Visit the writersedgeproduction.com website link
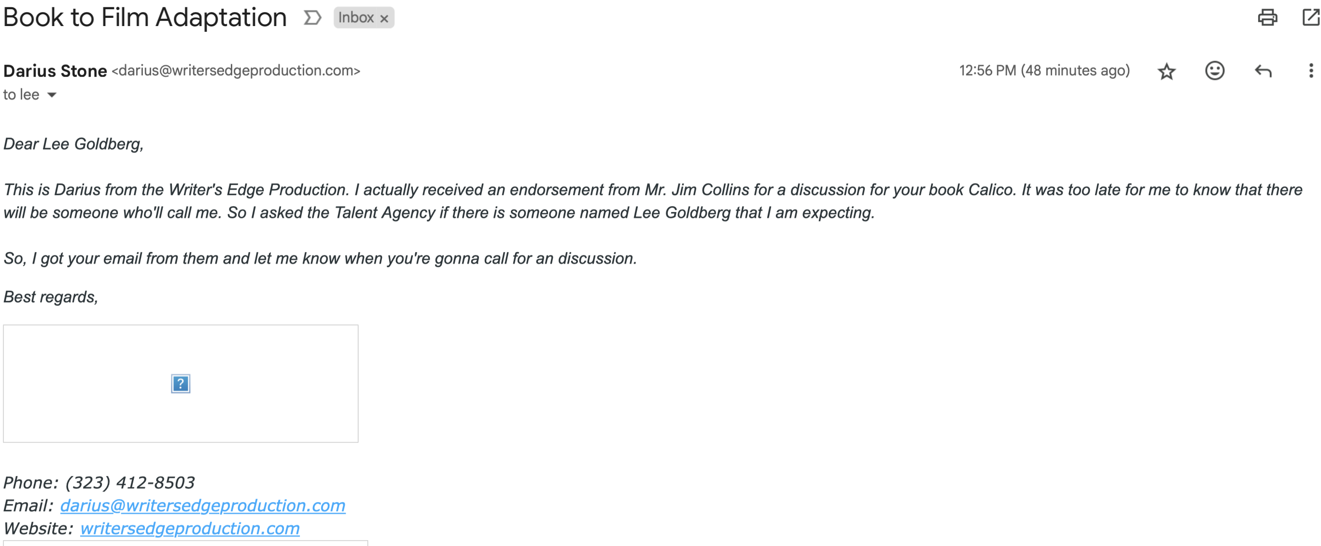 pyautogui.click(x=190, y=528)
